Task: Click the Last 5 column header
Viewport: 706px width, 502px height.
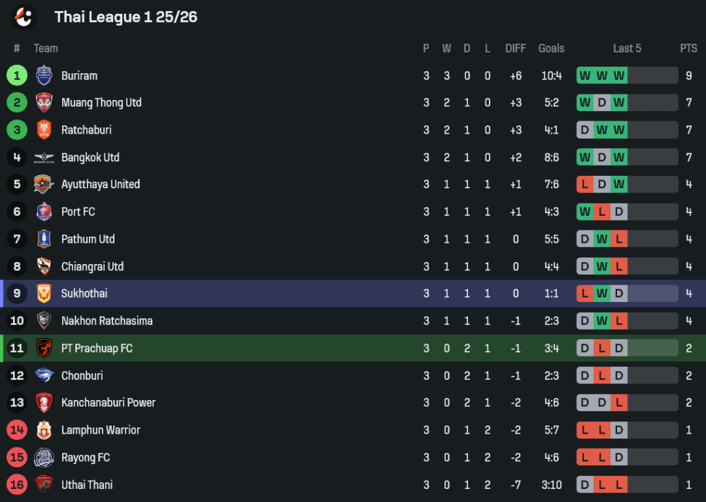Action: pyautogui.click(x=627, y=48)
